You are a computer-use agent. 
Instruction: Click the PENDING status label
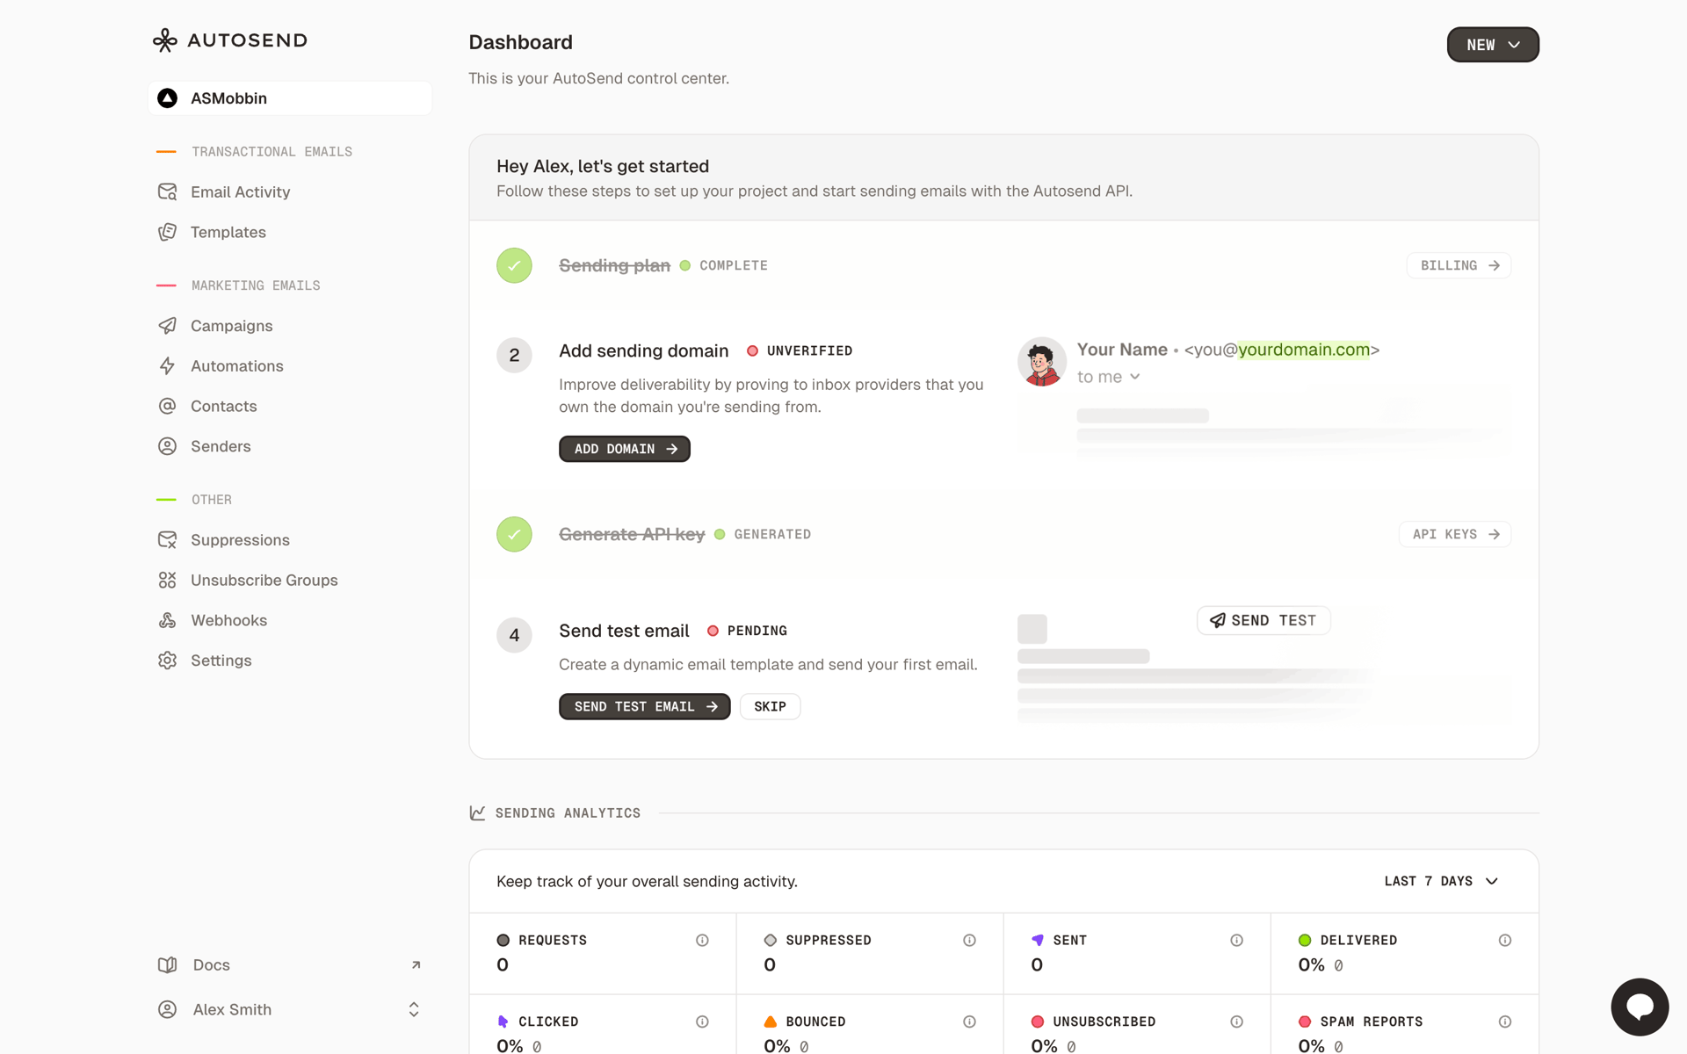pyautogui.click(x=757, y=632)
